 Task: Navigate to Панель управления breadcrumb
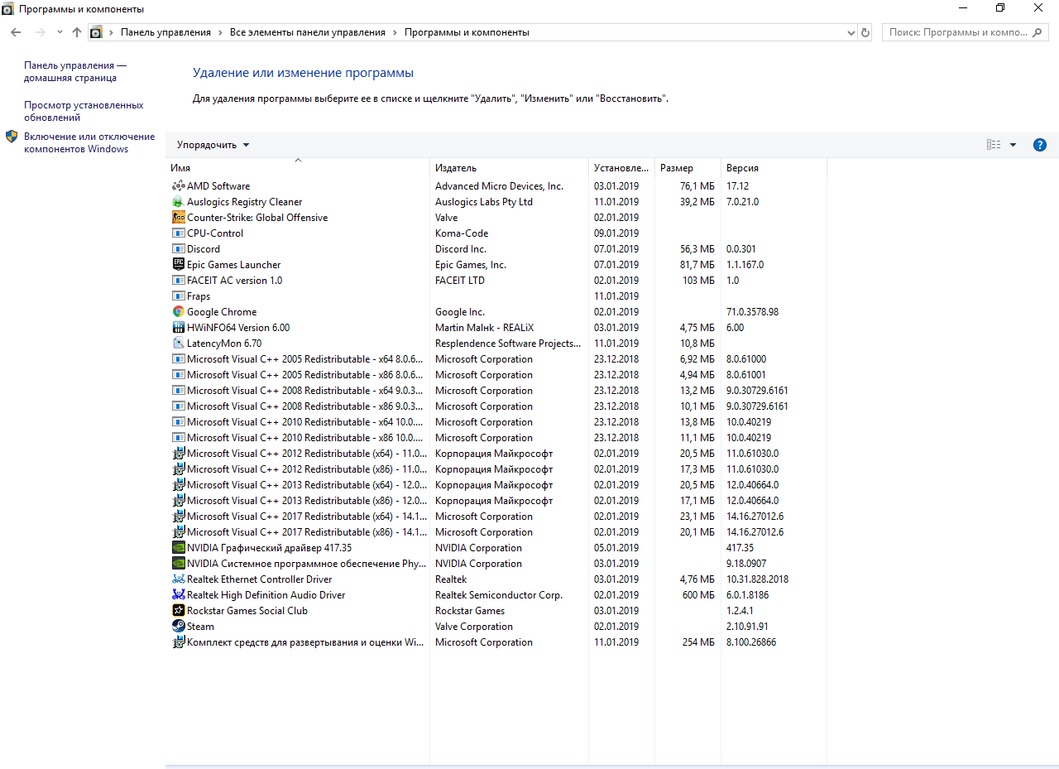pos(165,32)
